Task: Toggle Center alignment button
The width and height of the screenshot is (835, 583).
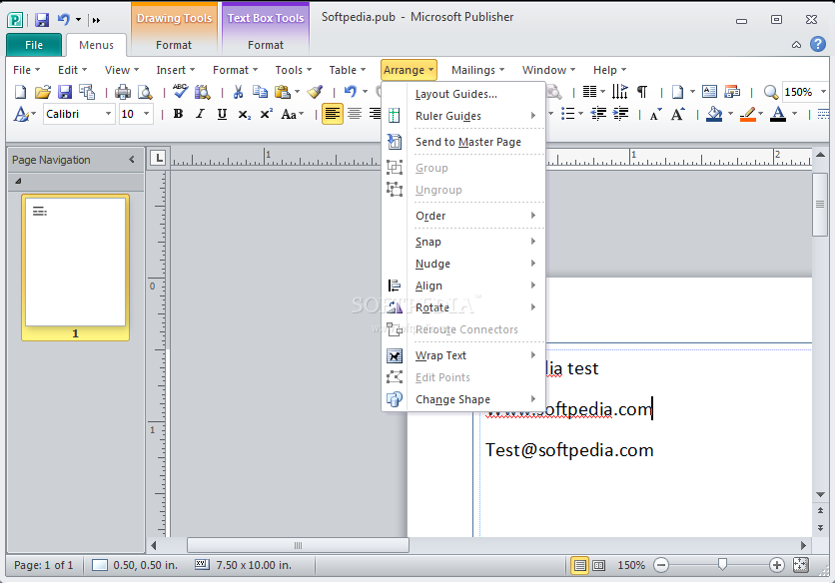Action: coord(355,114)
